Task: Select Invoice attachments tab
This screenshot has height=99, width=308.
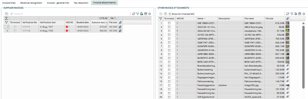Action: pos(104,3)
